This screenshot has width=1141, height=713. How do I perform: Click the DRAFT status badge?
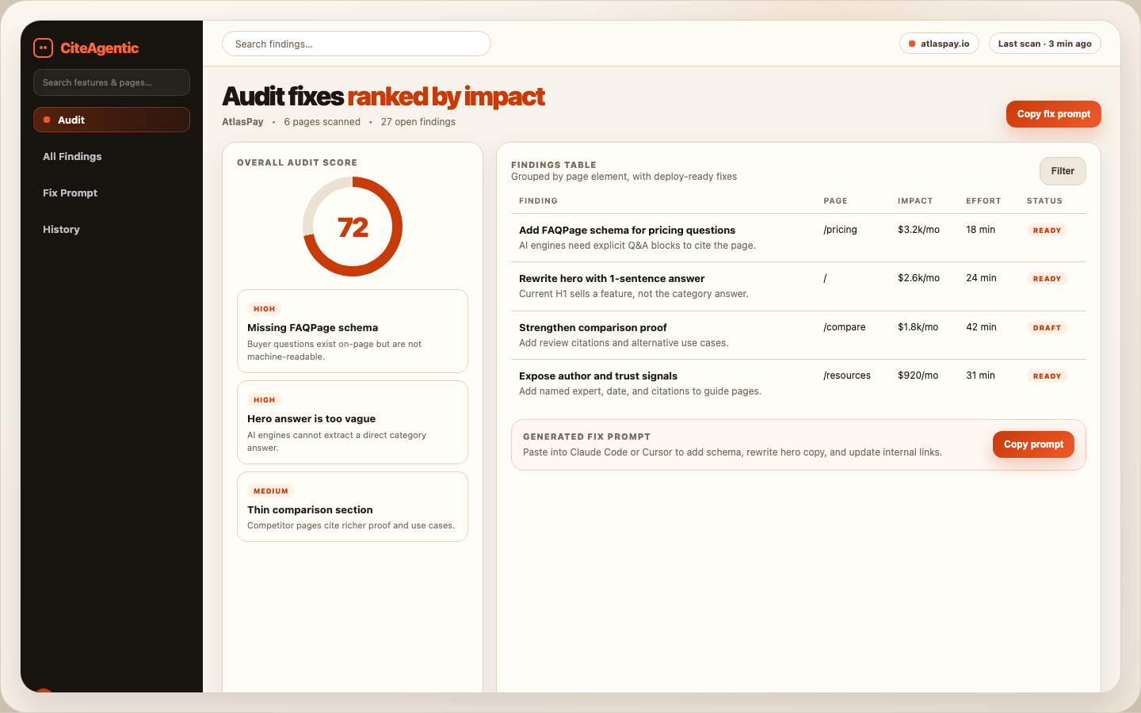(1047, 328)
